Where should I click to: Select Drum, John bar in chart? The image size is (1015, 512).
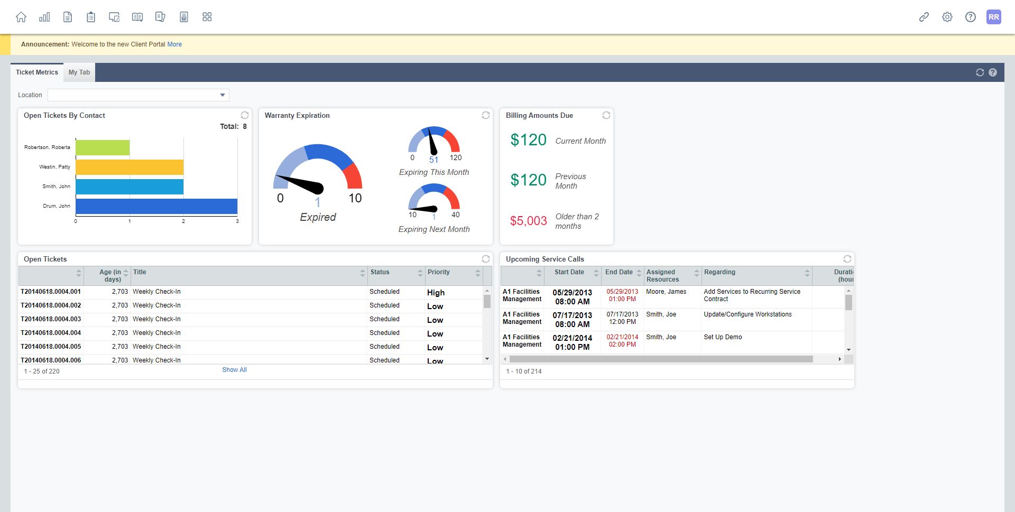(156, 206)
